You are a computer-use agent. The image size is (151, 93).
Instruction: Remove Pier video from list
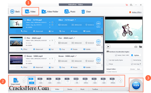(x=102, y=37)
